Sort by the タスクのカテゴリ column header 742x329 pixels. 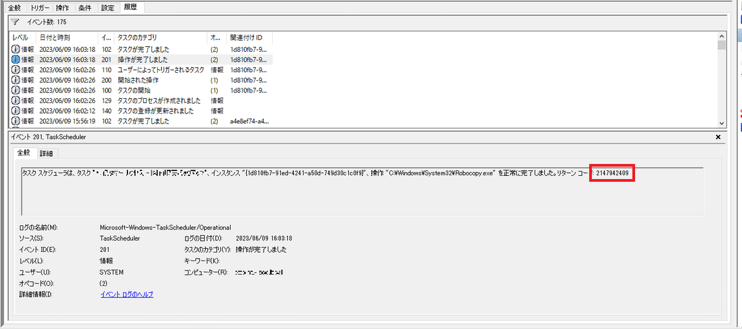161,38
